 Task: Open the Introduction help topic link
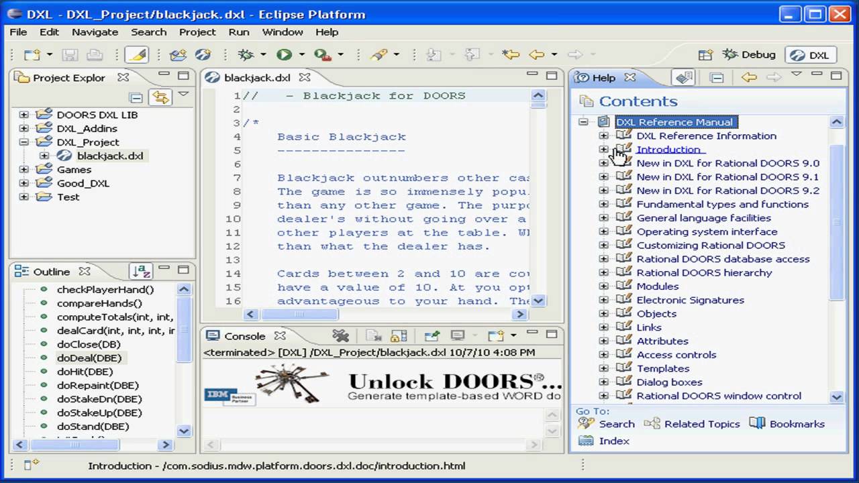[668, 150]
